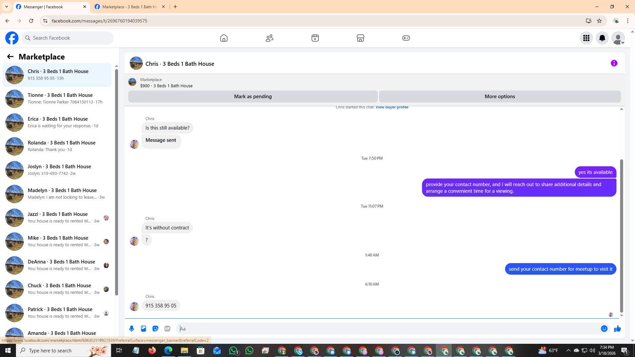Click the voice clip microphone icon
This screenshot has height=357, width=635.
pos(132,329)
